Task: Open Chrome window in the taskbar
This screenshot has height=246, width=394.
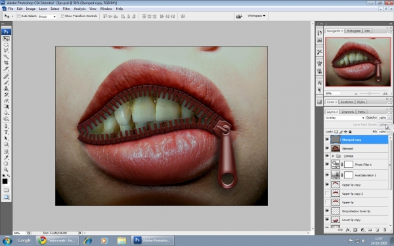Action: (57, 241)
